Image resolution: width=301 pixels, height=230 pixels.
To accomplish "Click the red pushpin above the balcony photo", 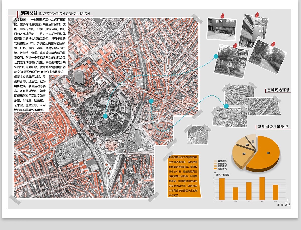I will 257,15.
